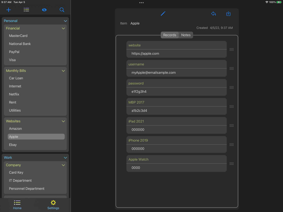Select the highlighted Apple item
This screenshot has width=283, height=212.
point(36,136)
